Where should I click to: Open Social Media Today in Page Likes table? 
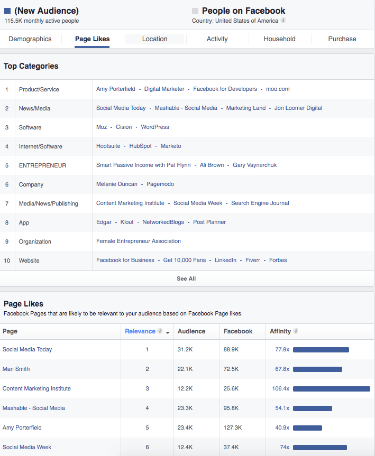coord(28,350)
